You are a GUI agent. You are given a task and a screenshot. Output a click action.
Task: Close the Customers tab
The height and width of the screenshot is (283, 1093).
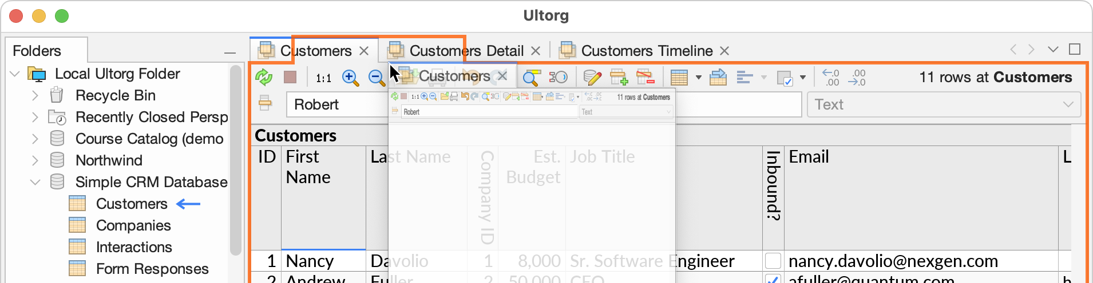pyautogui.click(x=364, y=51)
